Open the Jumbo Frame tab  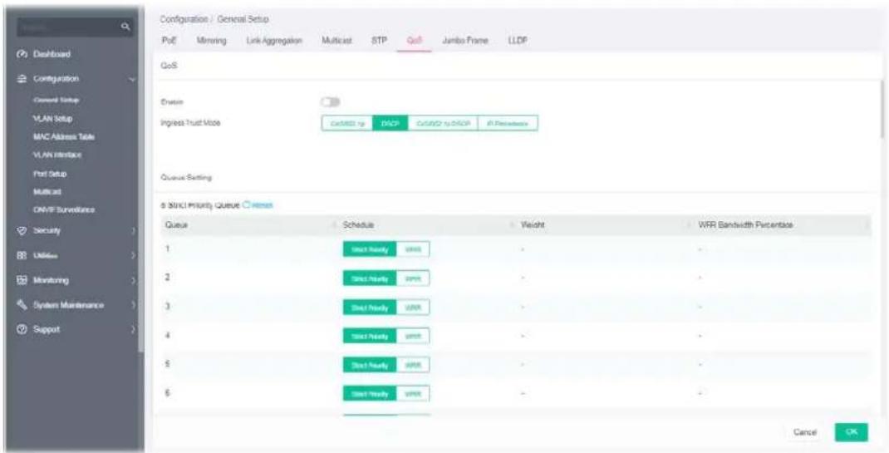[465, 40]
